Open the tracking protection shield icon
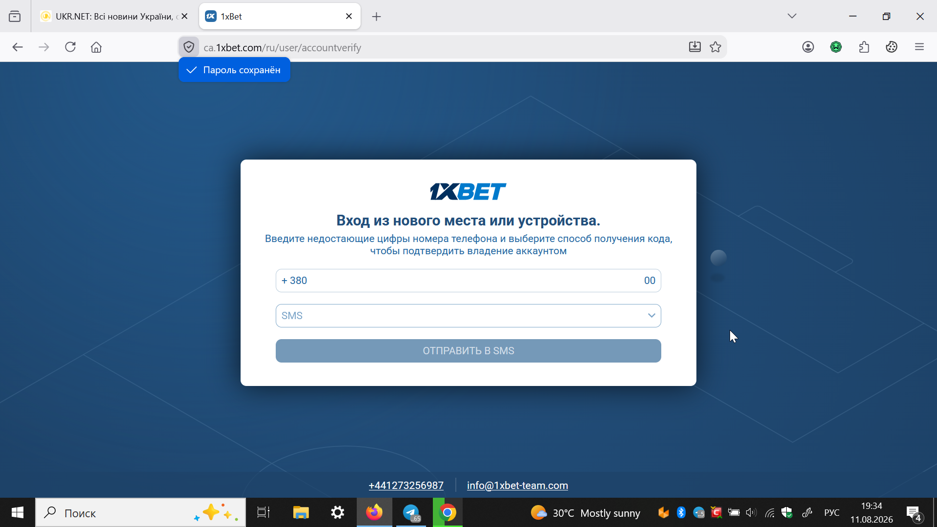937x527 pixels. [x=189, y=47]
